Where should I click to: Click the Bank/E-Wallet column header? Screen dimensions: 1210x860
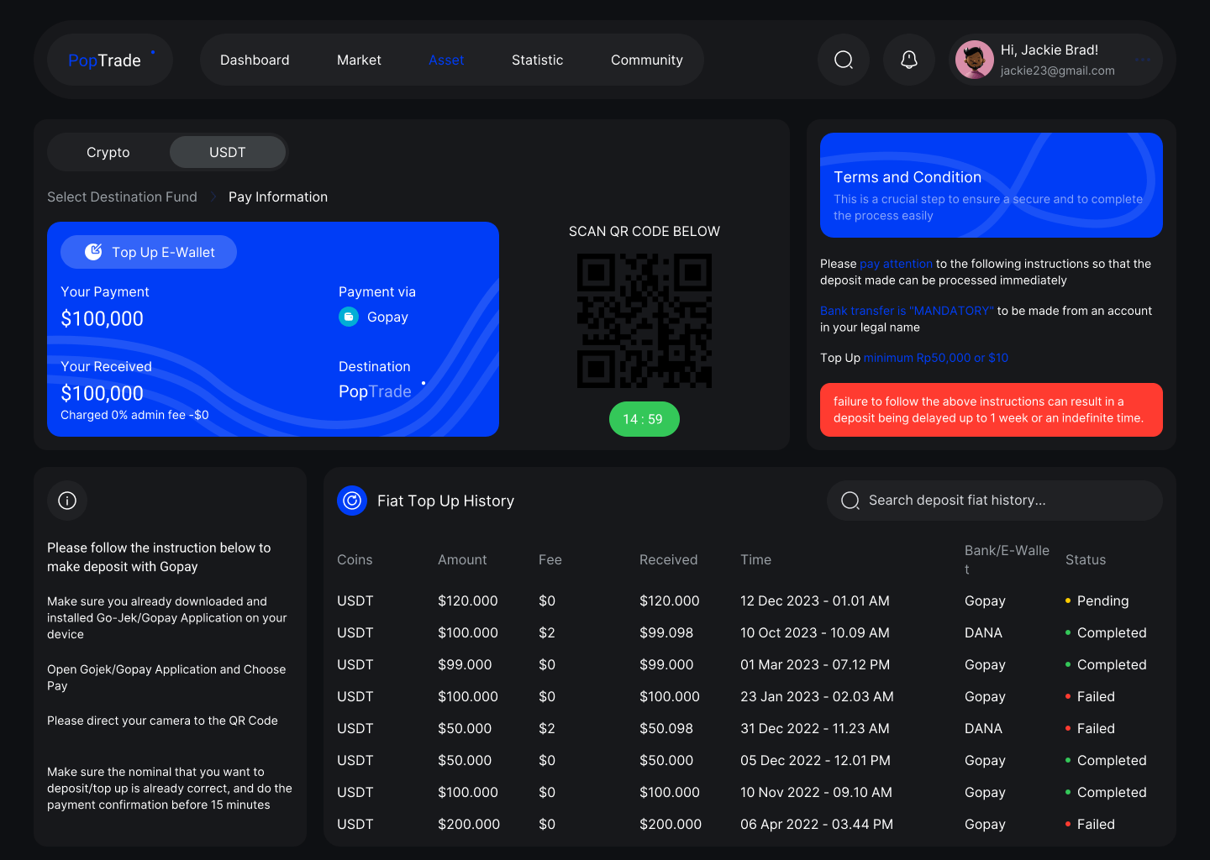coord(1007,559)
